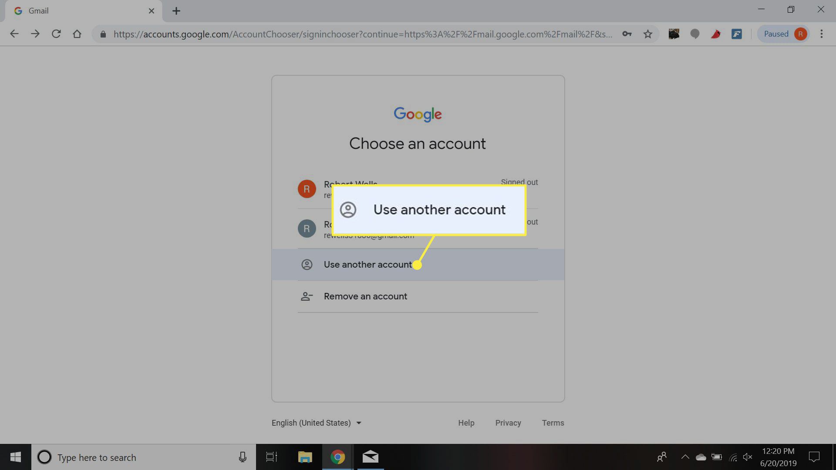The image size is (836, 470).
Task: Open Chrome's three-dot menu
Action: [x=822, y=34]
